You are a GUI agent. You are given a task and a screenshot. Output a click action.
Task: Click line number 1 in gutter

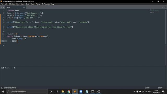pyautogui.click(x=4, y=11)
